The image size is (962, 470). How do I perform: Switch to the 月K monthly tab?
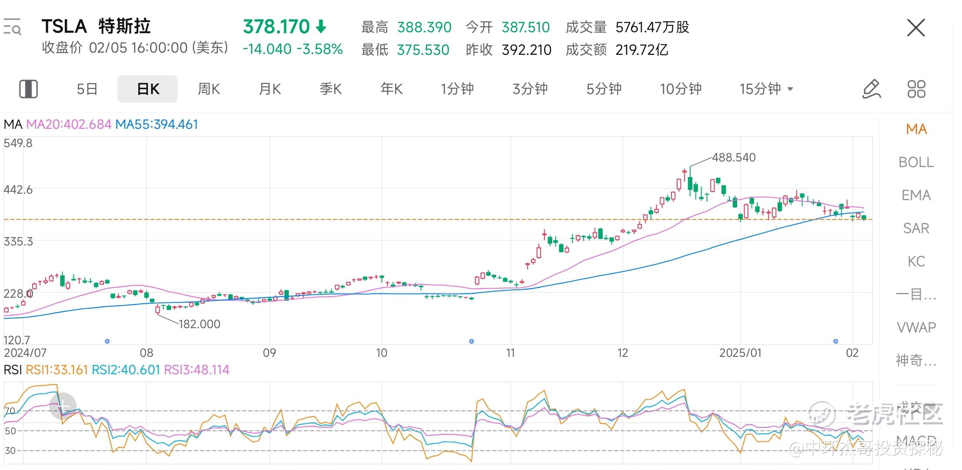click(270, 89)
